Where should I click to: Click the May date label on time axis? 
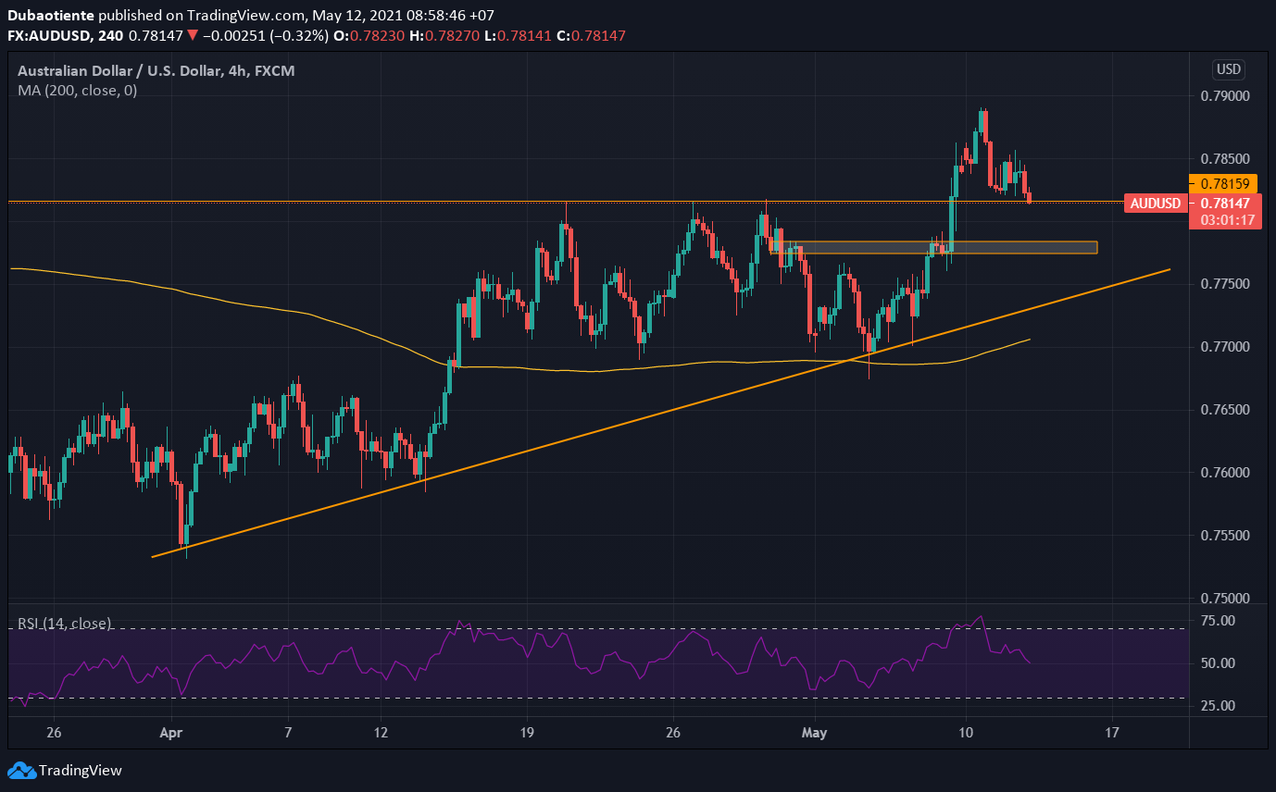(x=815, y=733)
